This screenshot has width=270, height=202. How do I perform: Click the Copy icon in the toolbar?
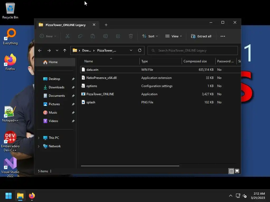click(80, 36)
